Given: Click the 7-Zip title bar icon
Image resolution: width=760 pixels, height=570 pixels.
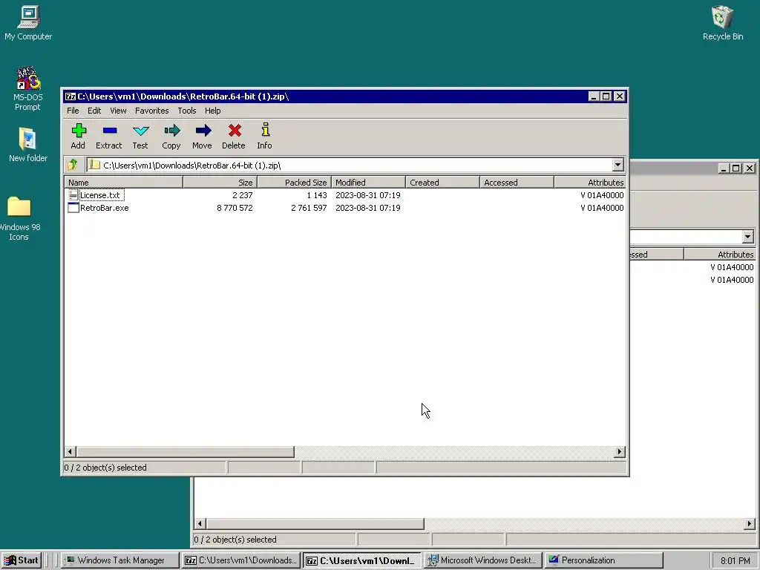Looking at the screenshot, I should [x=71, y=96].
